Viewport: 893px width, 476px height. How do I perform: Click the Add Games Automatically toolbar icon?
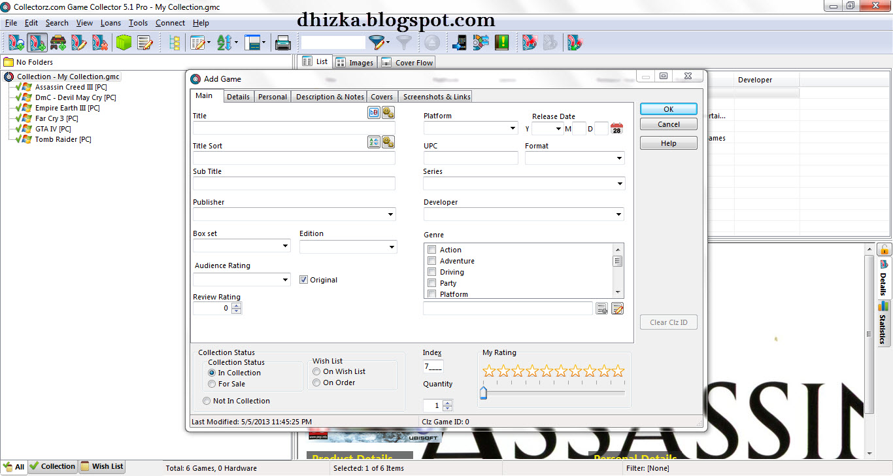(16, 42)
